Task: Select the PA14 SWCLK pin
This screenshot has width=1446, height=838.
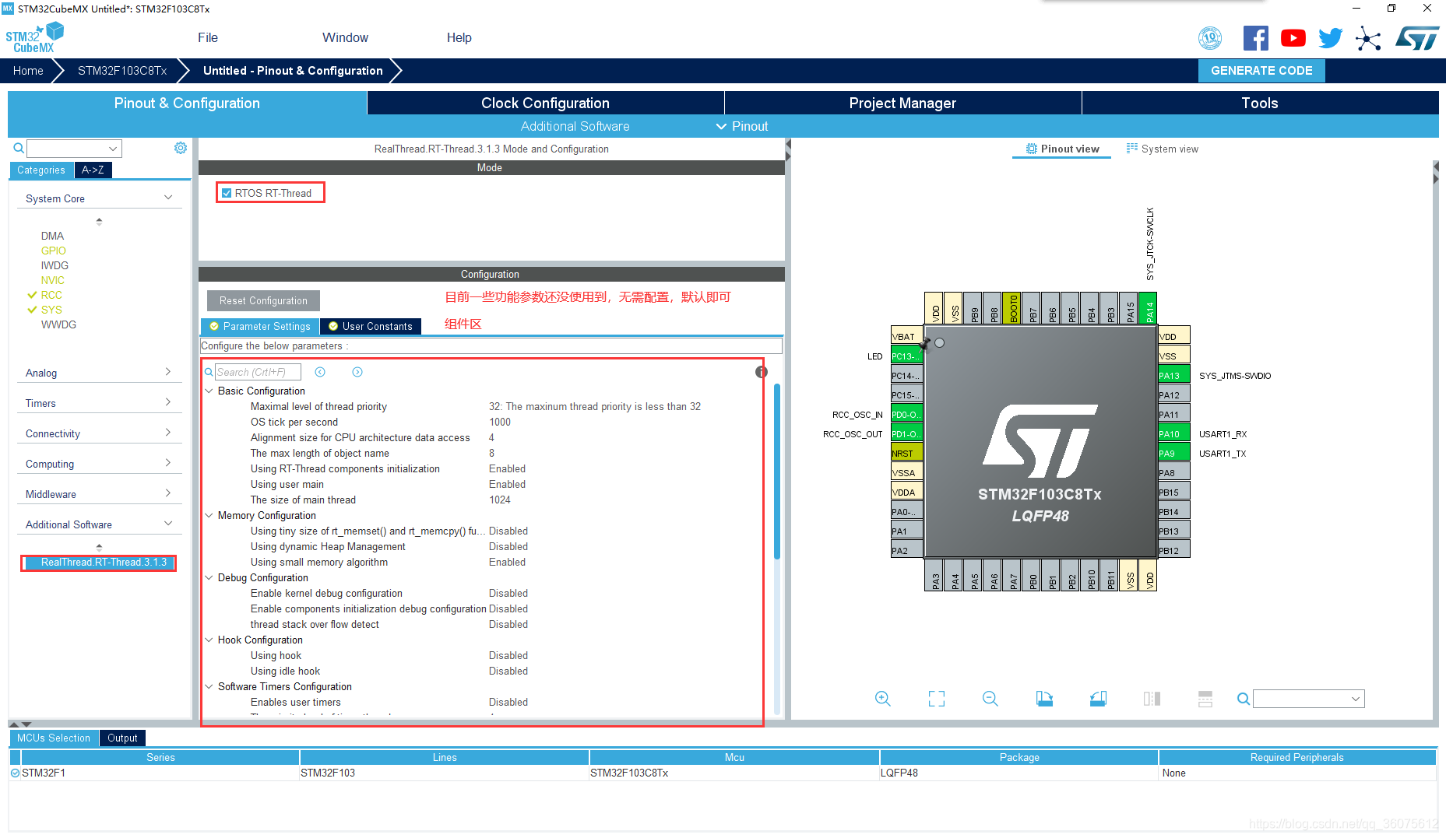Action: coord(1148,308)
